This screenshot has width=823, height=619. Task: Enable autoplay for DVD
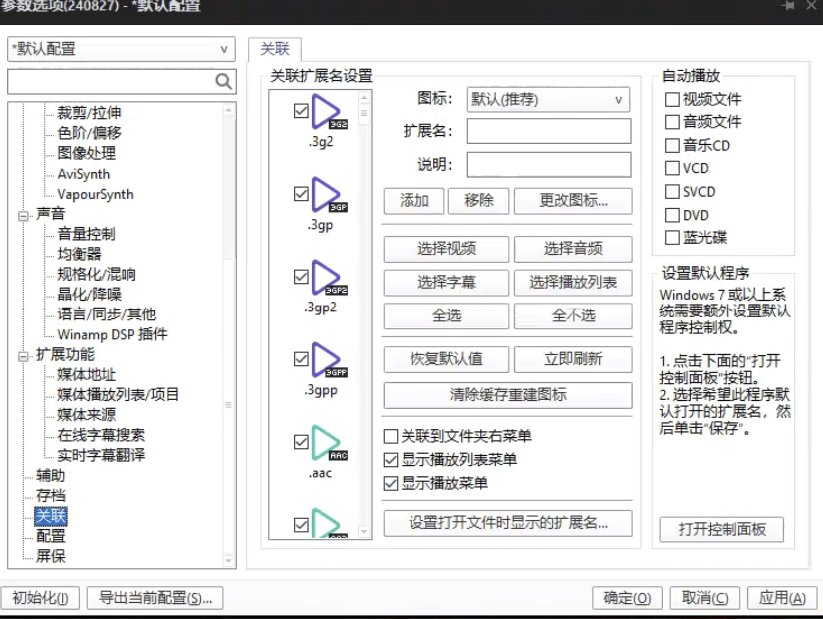672,215
